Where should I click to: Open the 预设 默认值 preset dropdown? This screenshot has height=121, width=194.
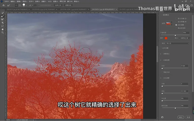178,43
